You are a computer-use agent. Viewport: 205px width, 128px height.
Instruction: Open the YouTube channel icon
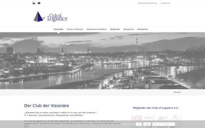39,3
